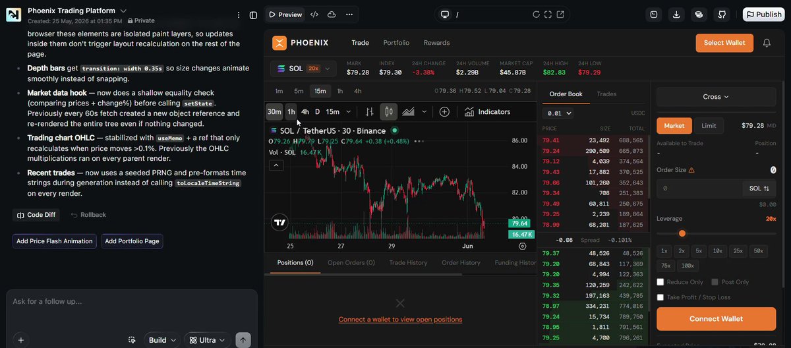Expand the chart interval dropdown arrow after 15m
Screen dimensions: 791x348
tap(349, 111)
